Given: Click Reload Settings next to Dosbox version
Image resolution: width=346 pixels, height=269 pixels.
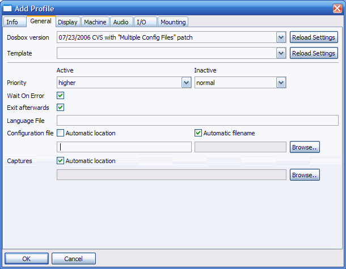Looking at the screenshot, I should click(x=314, y=37).
